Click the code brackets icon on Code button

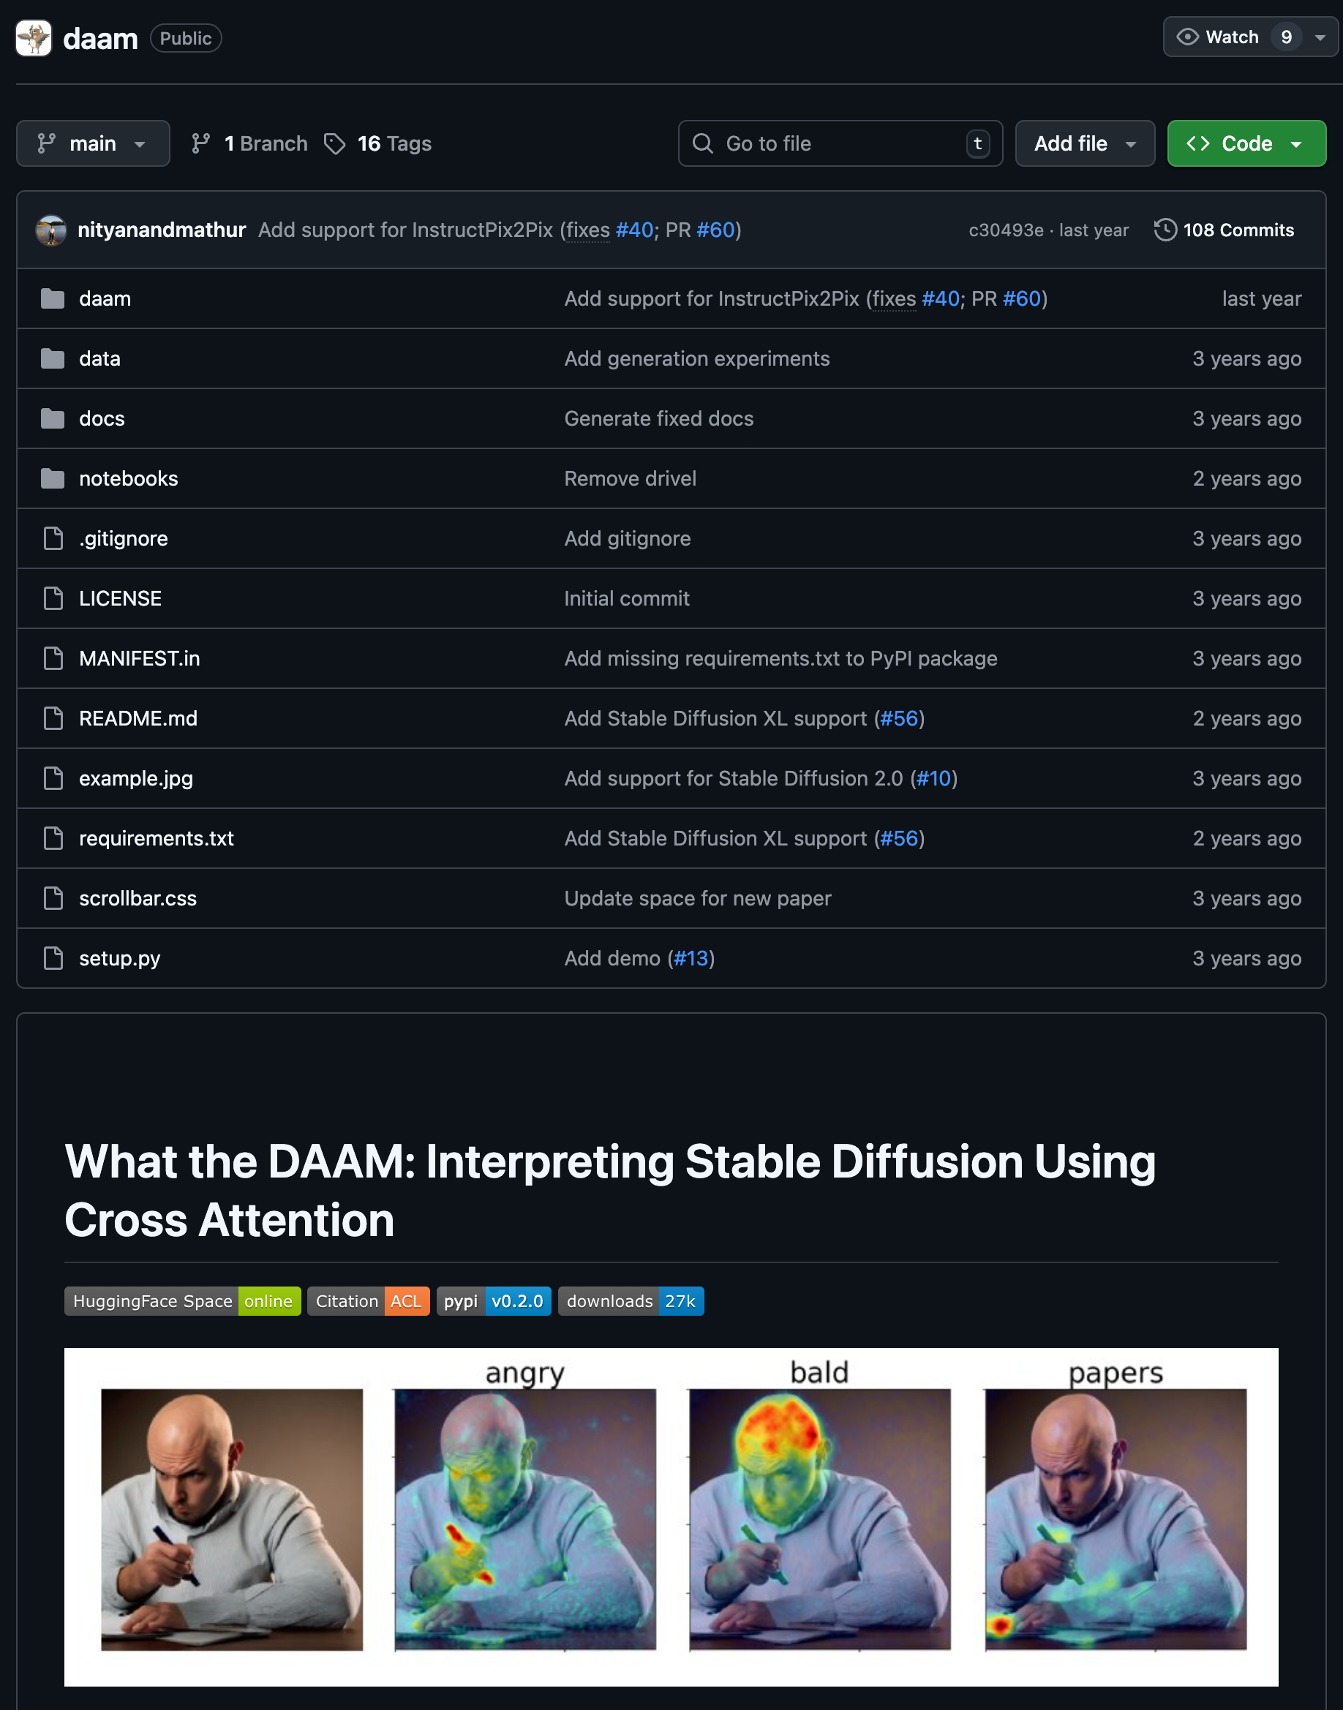(1198, 143)
